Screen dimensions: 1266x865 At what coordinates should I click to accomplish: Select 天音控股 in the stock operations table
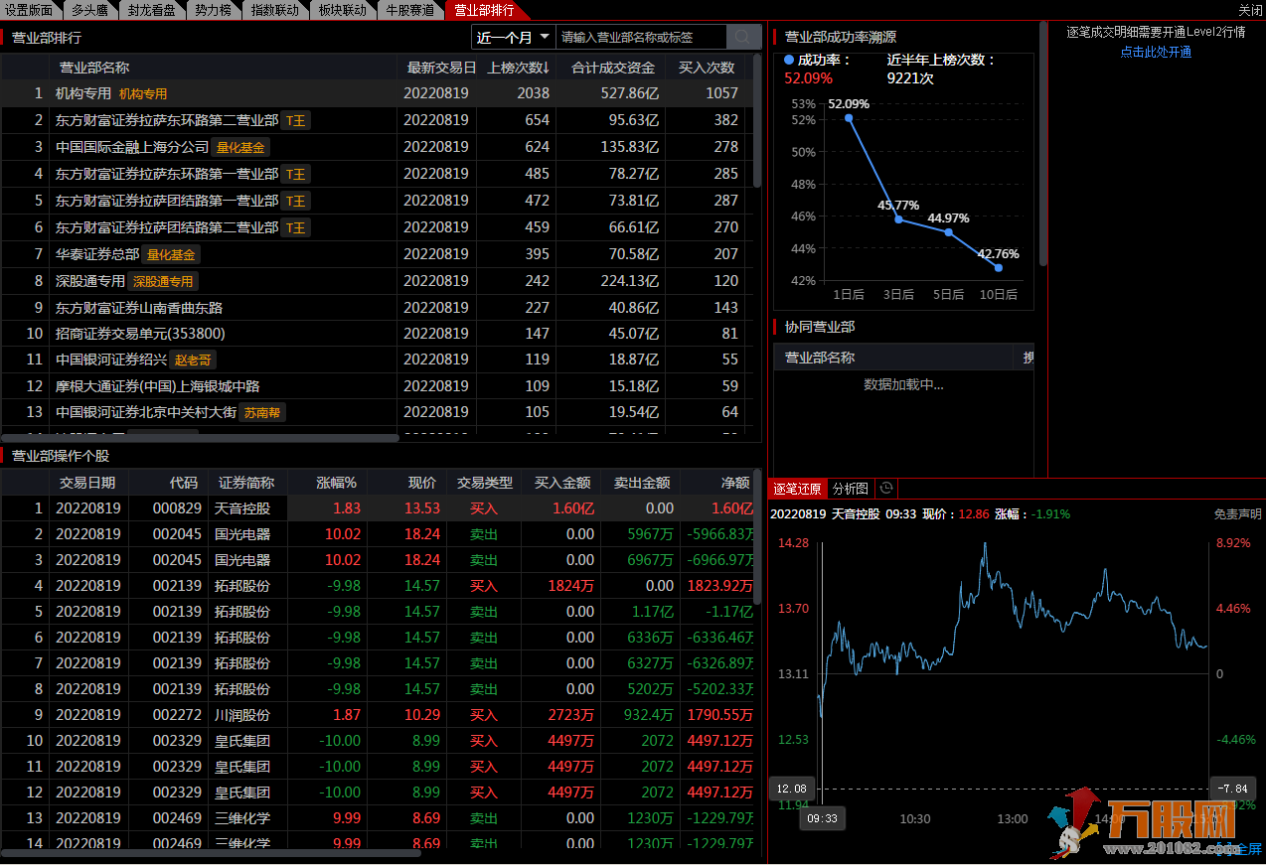(242, 508)
